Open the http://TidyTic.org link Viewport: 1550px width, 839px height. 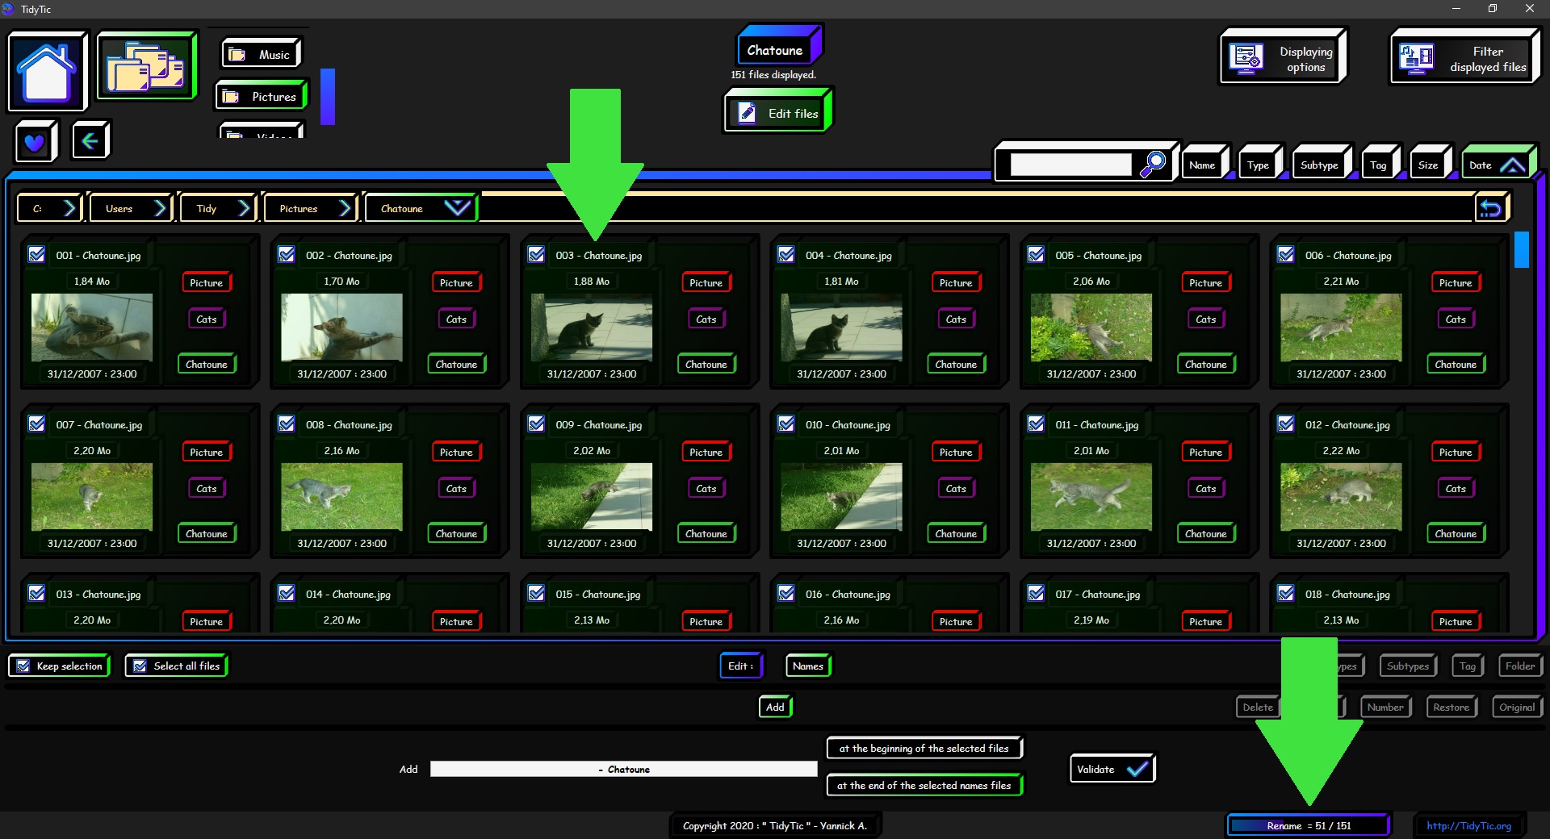[x=1469, y=825]
